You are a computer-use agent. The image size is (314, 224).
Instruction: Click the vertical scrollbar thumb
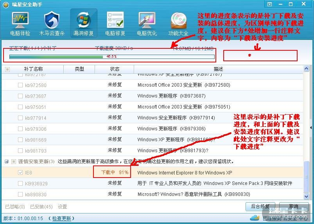coord(306,176)
